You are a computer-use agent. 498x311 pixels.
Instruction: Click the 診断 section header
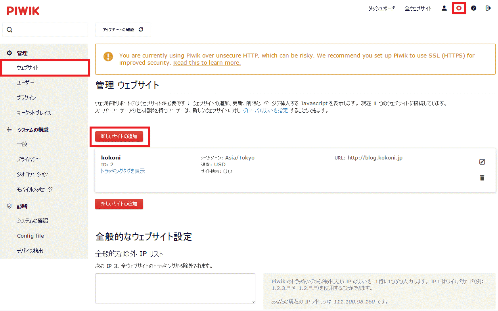(x=22, y=206)
